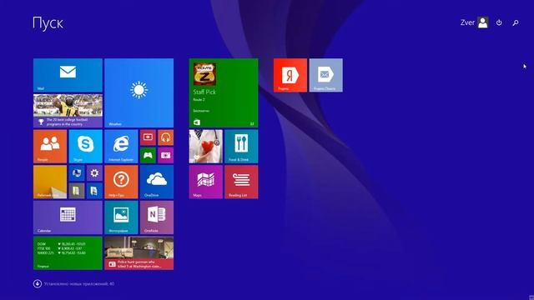Open the Maps tile
The height and width of the screenshot is (300, 534).
tap(206, 182)
